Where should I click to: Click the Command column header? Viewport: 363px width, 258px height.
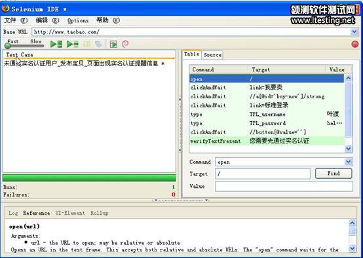pos(219,69)
